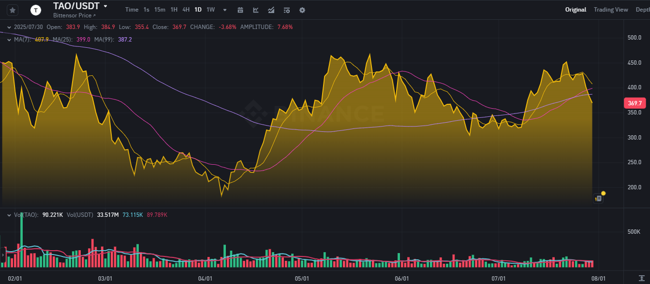This screenshot has height=284, width=650.
Task: Click the 07/01 date axis label
Action: (499, 279)
